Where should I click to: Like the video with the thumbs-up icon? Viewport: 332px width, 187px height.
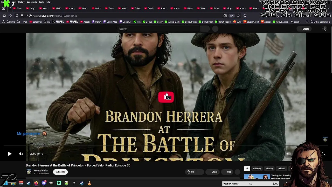click(189, 172)
